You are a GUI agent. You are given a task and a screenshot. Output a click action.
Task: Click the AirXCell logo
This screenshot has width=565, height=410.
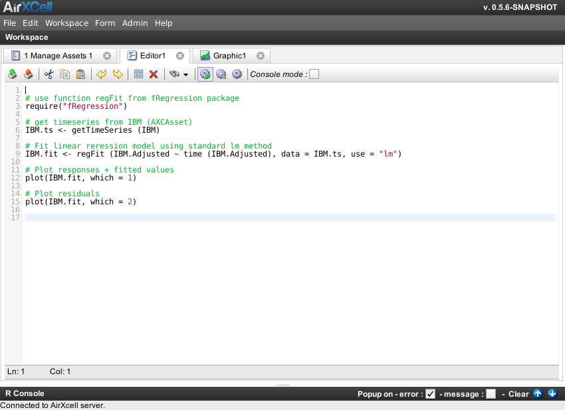pos(28,7)
